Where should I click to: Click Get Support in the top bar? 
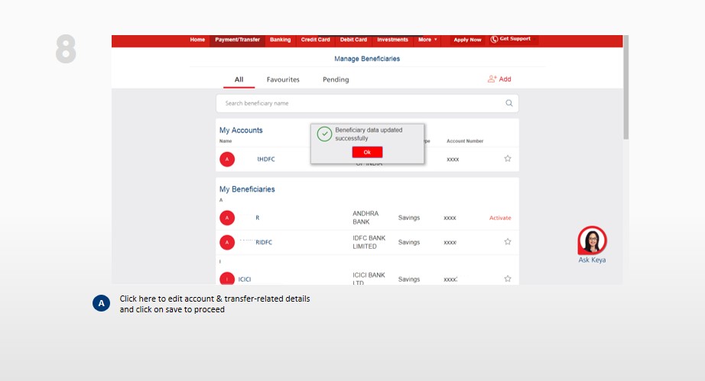[x=511, y=39]
